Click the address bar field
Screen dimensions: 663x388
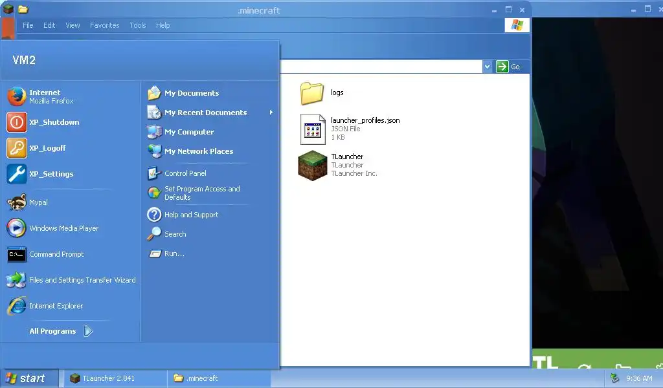[x=381, y=67]
